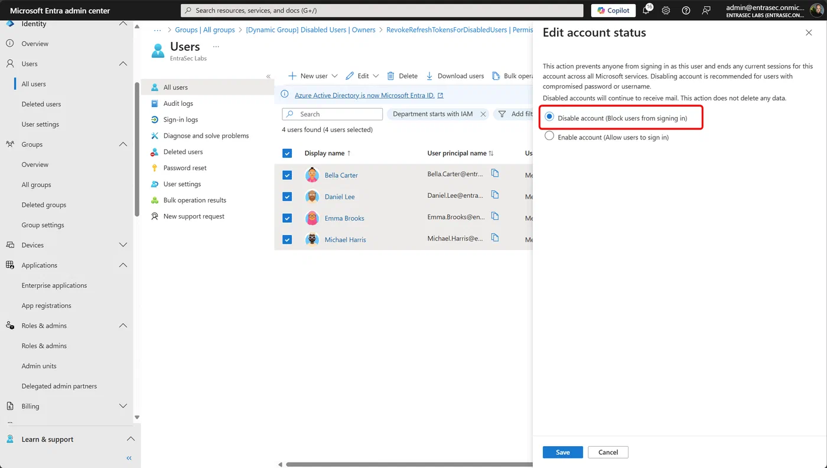
Task: Uncheck Bella Carter's row checkbox
Action: (287, 175)
